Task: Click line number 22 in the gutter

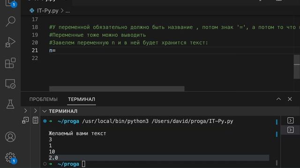Action: click(35, 58)
